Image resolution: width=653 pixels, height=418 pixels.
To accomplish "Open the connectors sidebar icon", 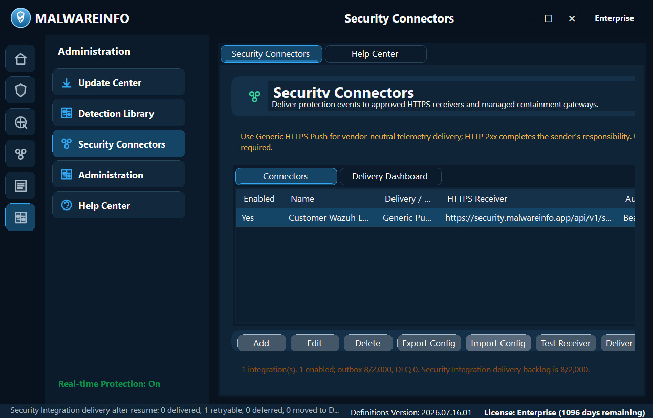I will [x=20, y=154].
